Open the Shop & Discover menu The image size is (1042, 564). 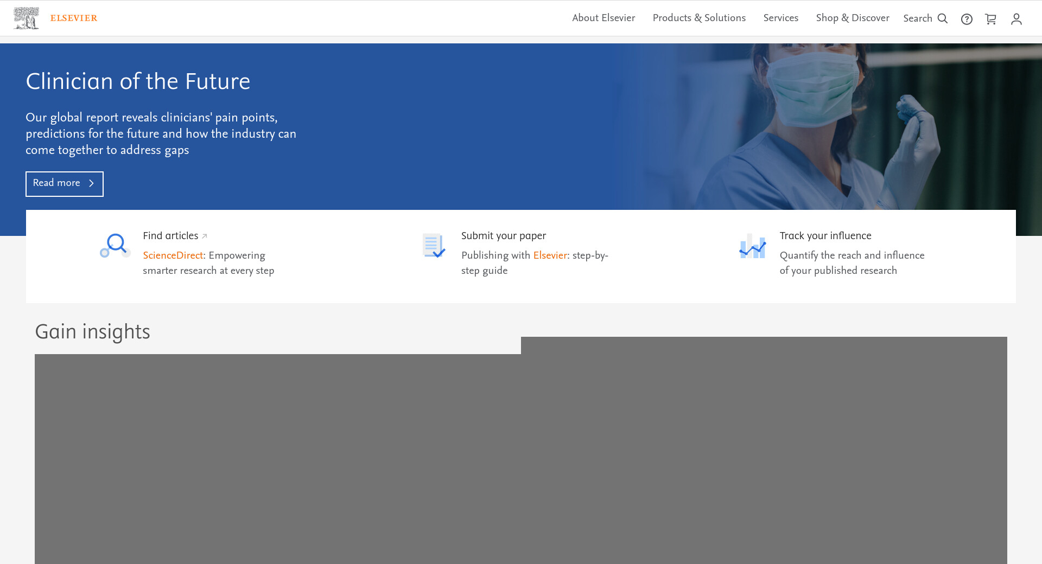[x=853, y=18]
